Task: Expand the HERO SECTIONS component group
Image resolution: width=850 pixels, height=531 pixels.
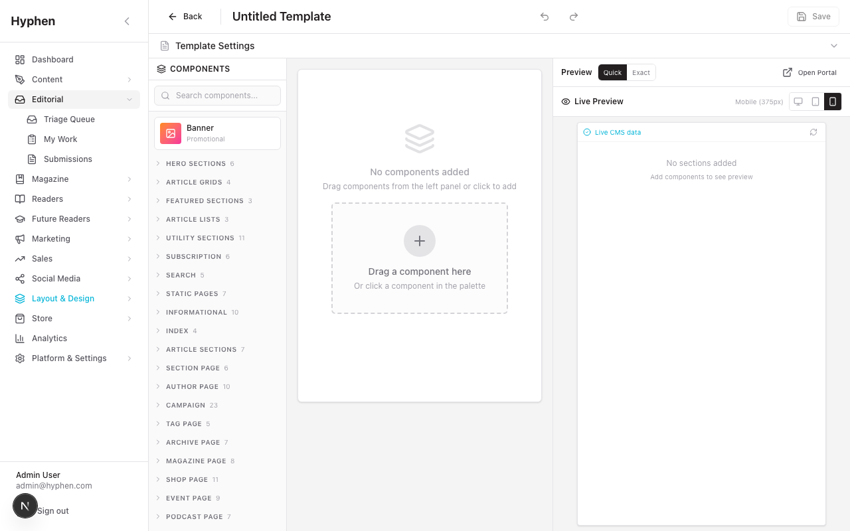Action: 195,163
